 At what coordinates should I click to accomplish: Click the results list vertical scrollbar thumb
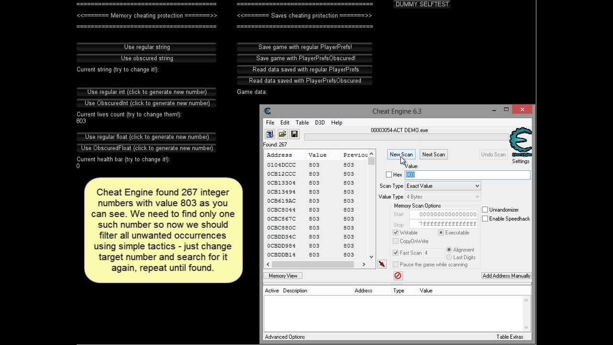(x=371, y=161)
